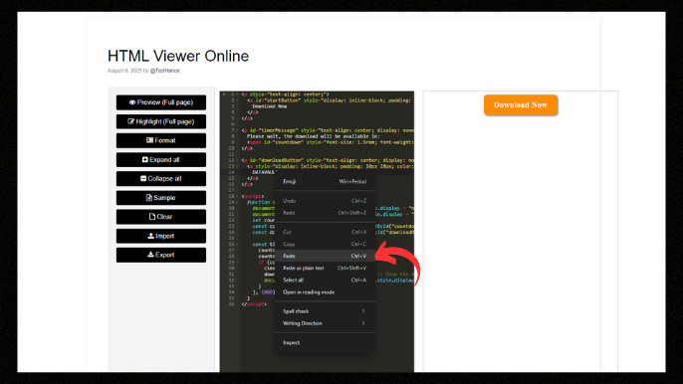Expand the Writing Direction submenu
Image resolution: width=683 pixels, height=384 pixels.
[x=325, y=323]
